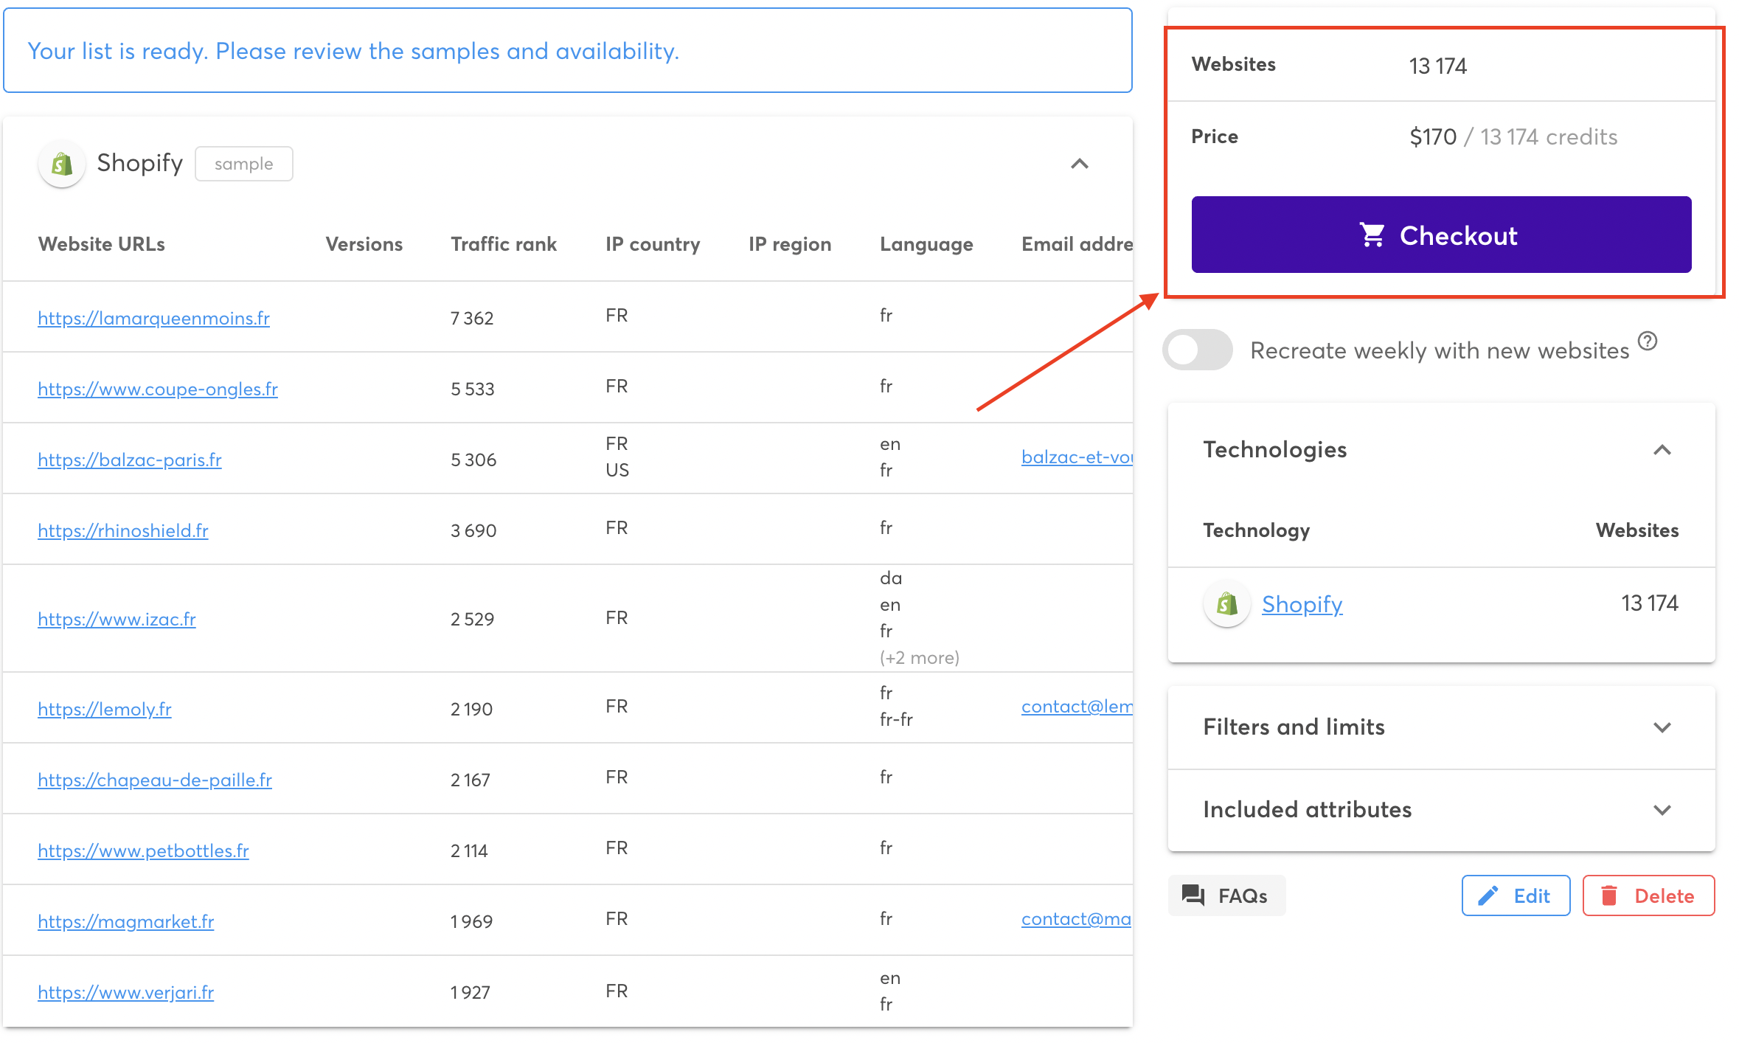
Task: Click traffic rank value 1 927
Action: tap(471, 992)
